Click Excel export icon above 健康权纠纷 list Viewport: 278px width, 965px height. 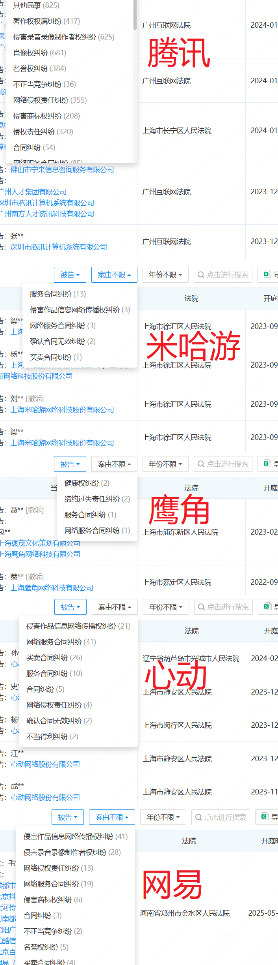267,464
